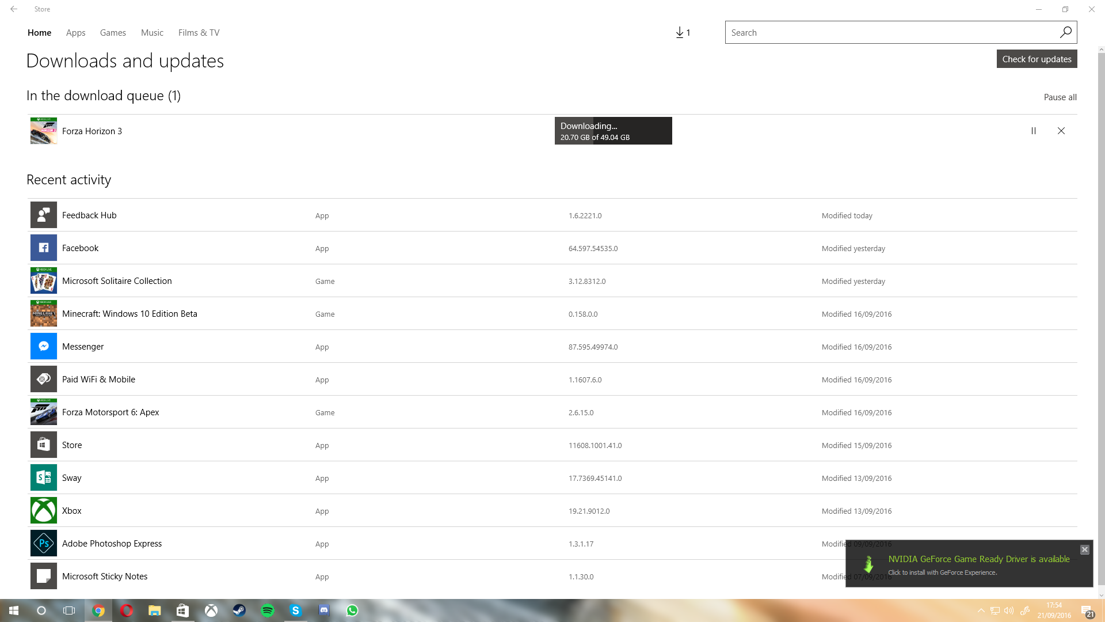Click version 64.597.54535.0 text
Screen dimensions: 1105x622
[593, 249]
